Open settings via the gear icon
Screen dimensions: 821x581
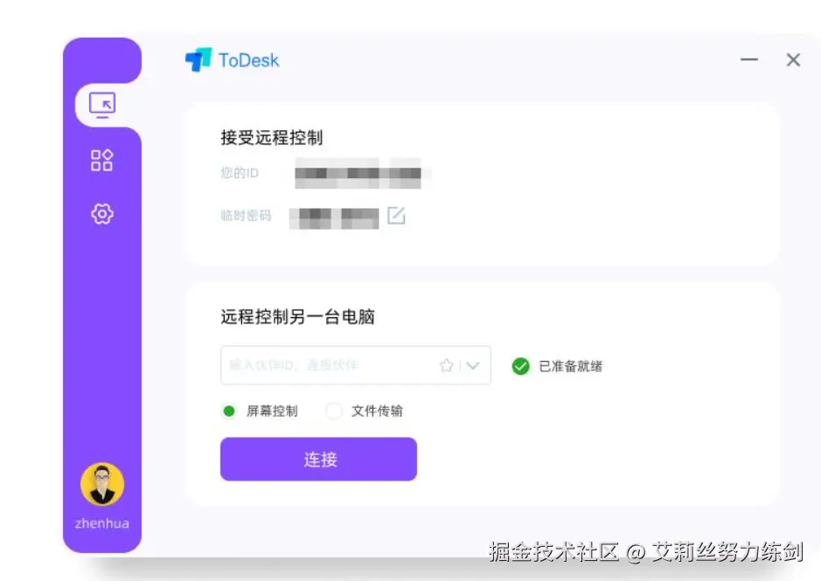pyautogui.click(x=102, y=213)
